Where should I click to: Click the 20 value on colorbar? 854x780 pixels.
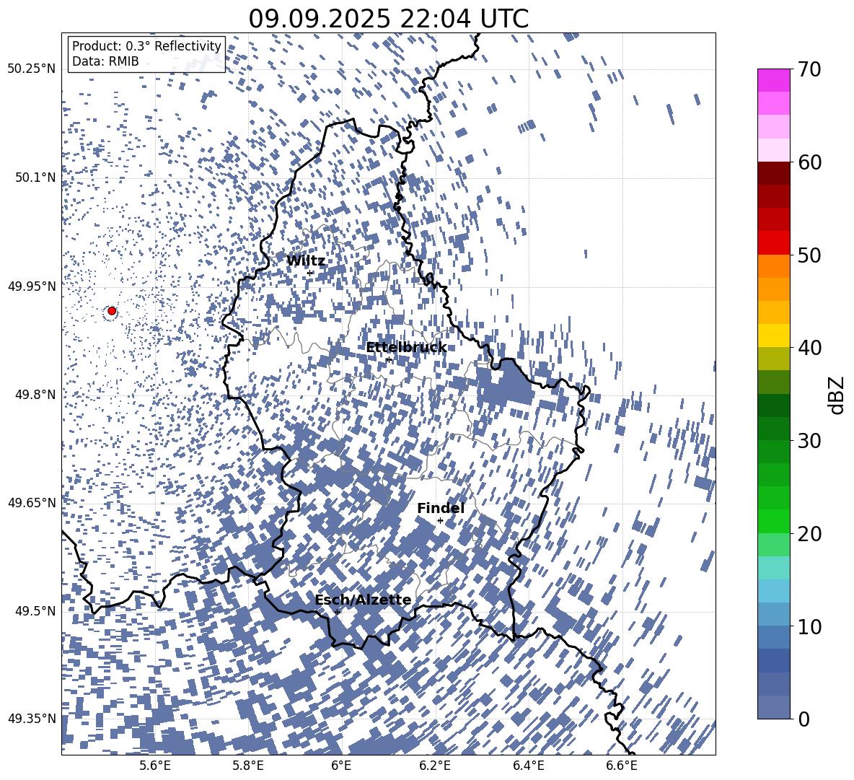tap(809, 534)
